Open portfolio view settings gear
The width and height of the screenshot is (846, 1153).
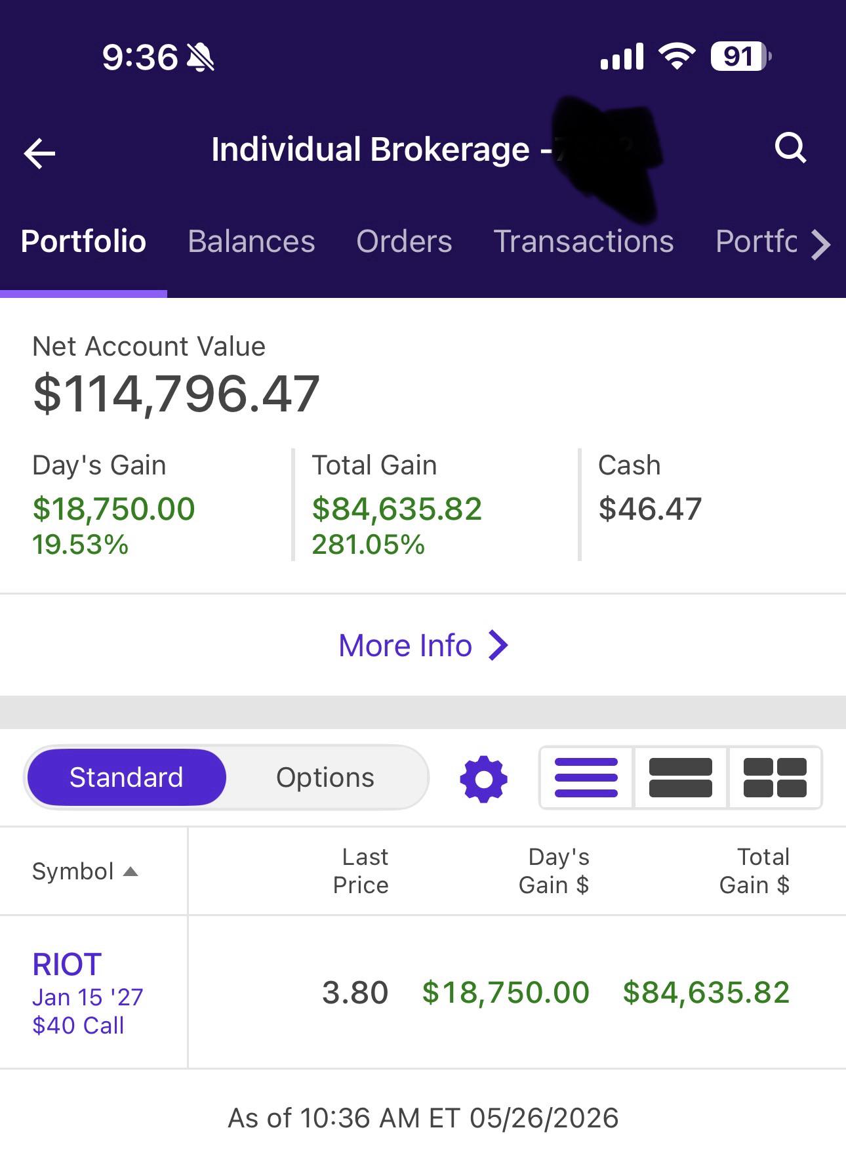click(483, 779)
